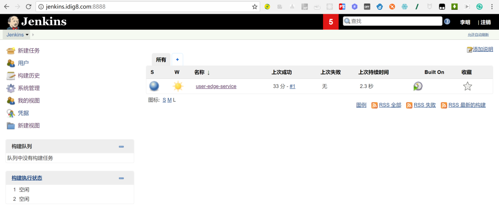The image size is (499, 221).
Task: Open the 构建执行状态 link
Action: (x=27, y=178)
